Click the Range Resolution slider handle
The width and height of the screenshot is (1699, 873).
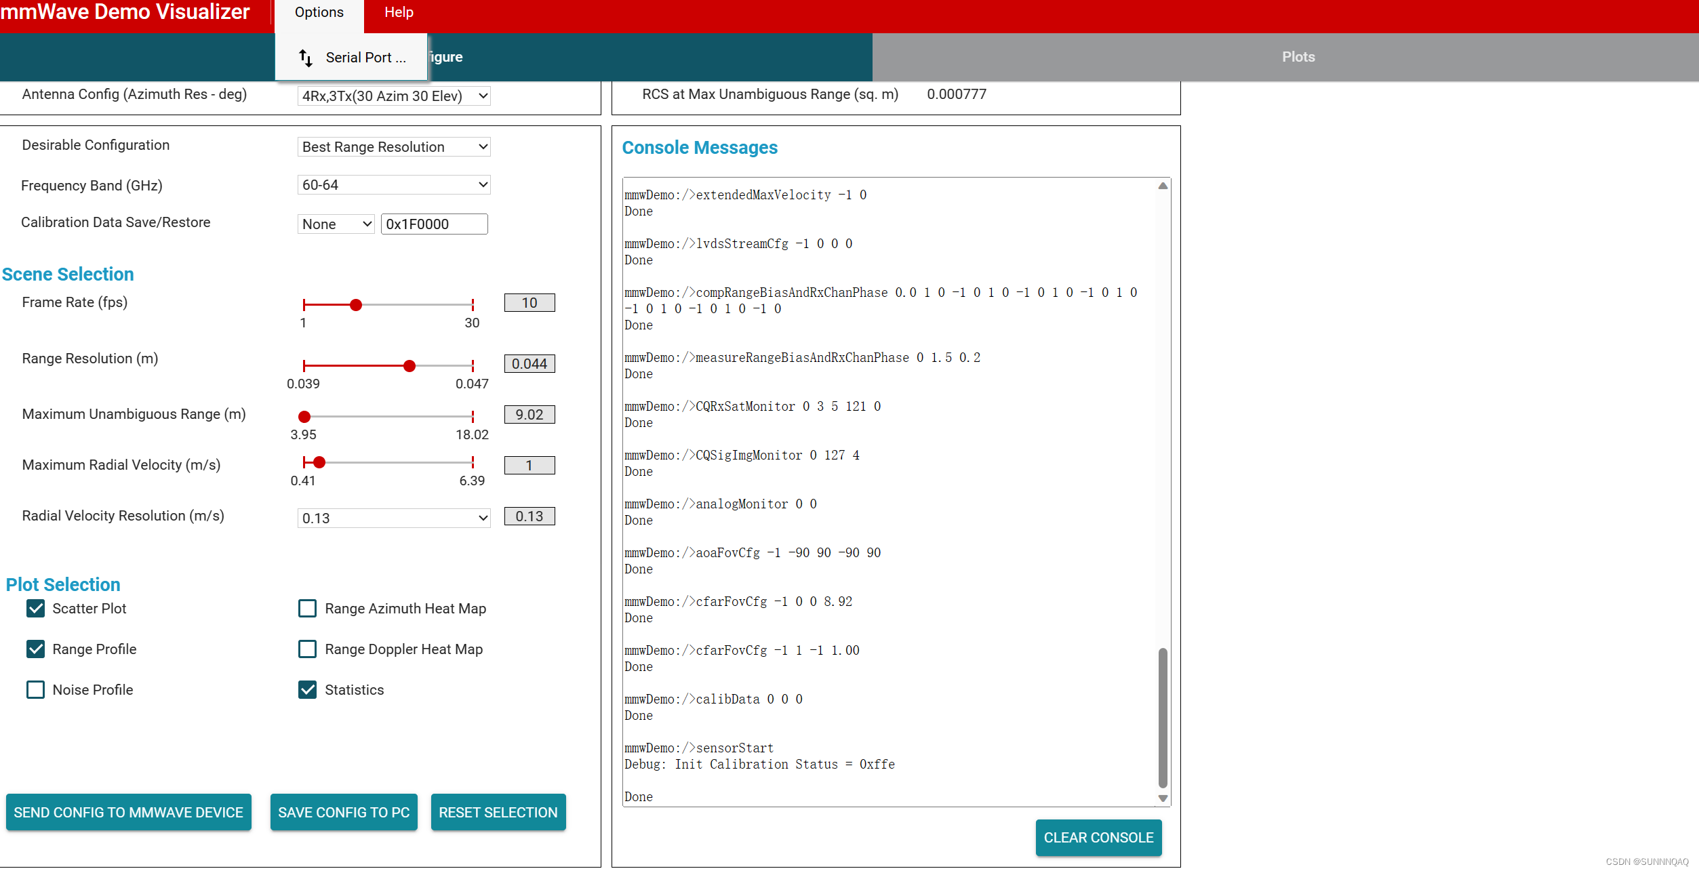[x=409, y=366]
